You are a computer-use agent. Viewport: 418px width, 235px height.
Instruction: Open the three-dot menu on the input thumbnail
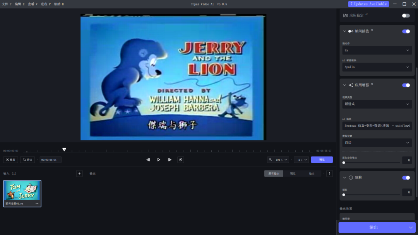point(37,203)
